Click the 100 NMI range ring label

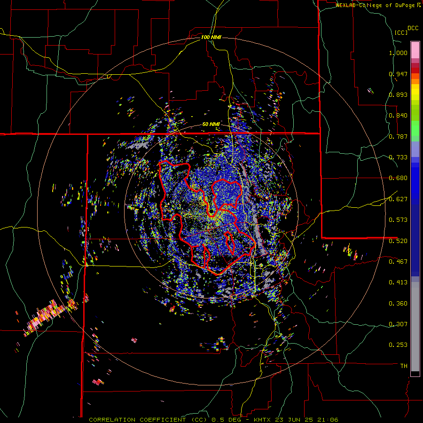click(211, 37)
